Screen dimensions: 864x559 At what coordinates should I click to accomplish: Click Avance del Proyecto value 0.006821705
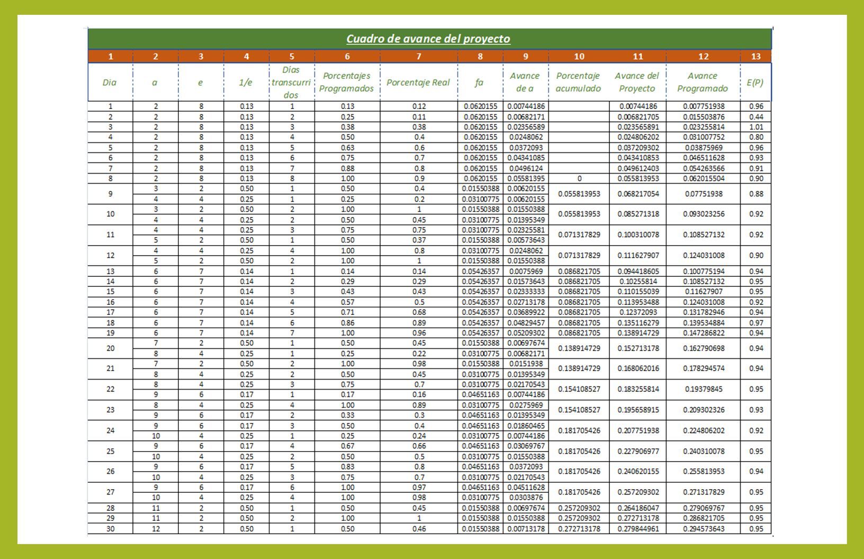pyautogui.click(x=638, y=116)
